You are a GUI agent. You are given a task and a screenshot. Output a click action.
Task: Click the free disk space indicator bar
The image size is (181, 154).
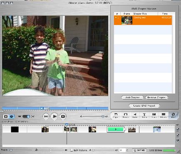[169, 150]
